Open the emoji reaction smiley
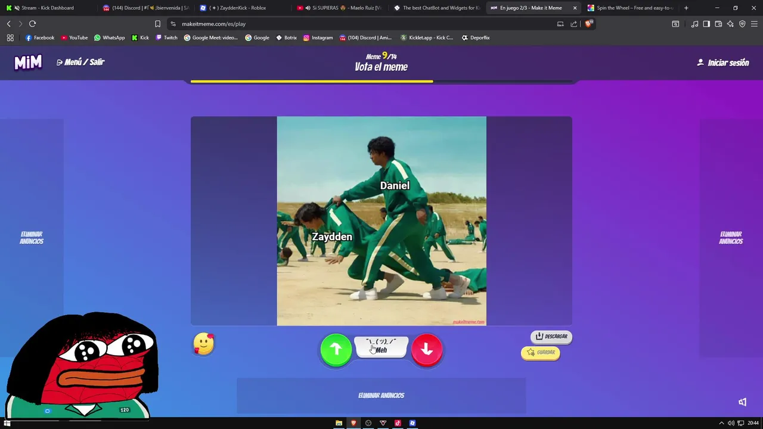The height and width of the screenshot is (429, 763). pos(204,344)
